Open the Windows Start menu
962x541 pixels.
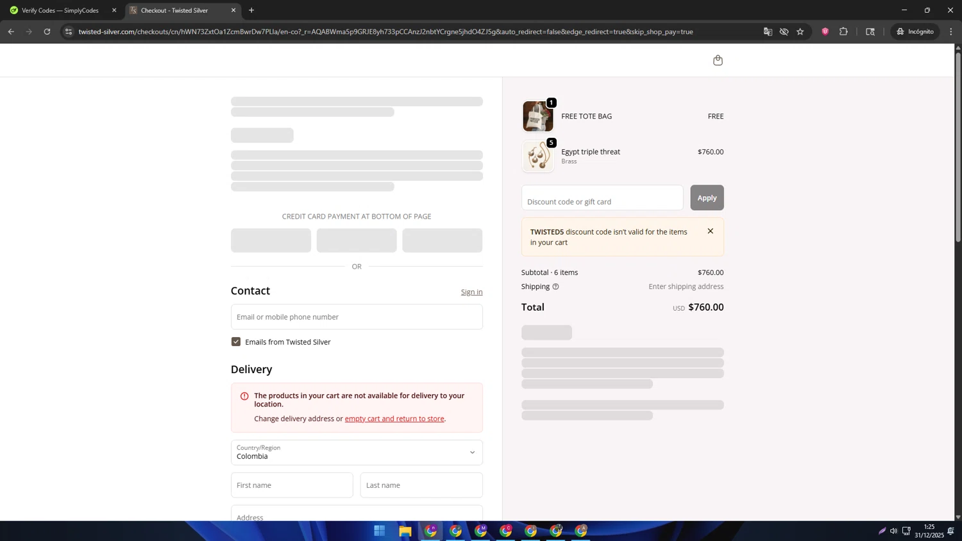coord(380,531)
